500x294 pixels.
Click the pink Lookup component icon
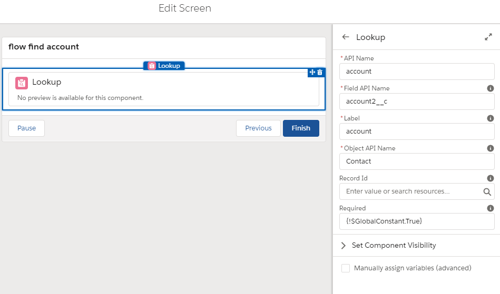(x=22, y=83)
